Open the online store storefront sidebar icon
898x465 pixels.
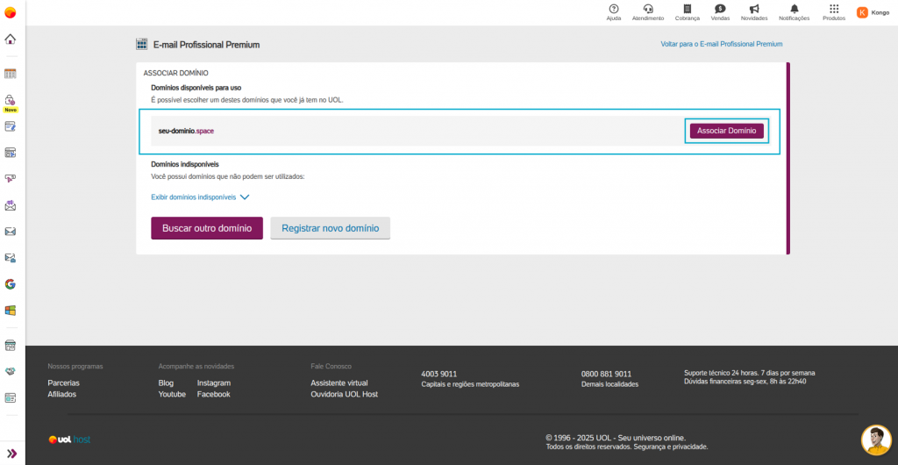point(11,346)
